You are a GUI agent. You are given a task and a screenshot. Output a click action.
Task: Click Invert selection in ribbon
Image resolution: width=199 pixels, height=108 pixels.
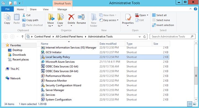[163, 25]
